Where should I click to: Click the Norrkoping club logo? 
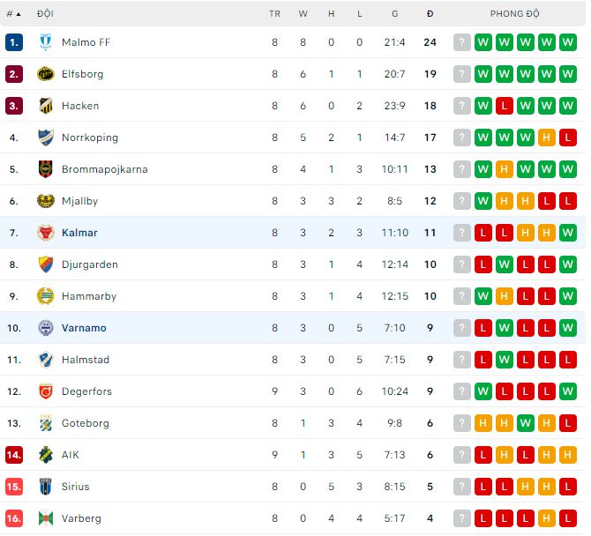point(46,138)
